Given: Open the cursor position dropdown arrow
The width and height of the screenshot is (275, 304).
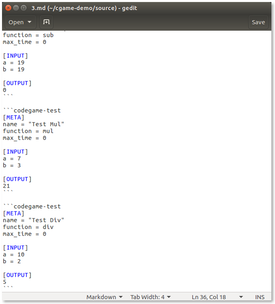Looking at the screenshot, I should [241, 297].
